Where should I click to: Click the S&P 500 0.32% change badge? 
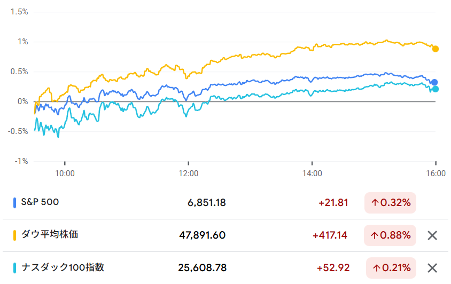(x=390, y=203)
